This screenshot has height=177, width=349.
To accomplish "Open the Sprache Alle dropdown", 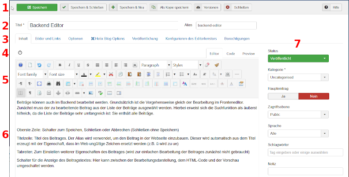I will [298, 133].
